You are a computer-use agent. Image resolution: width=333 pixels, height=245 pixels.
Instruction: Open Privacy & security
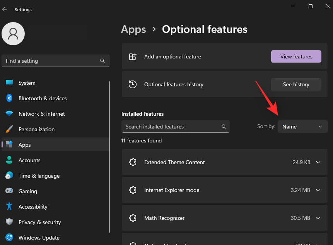coord(55,222)
